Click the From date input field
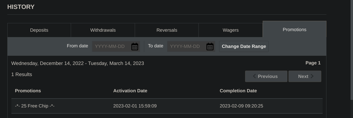353x118 pixels. click(111, 47)
